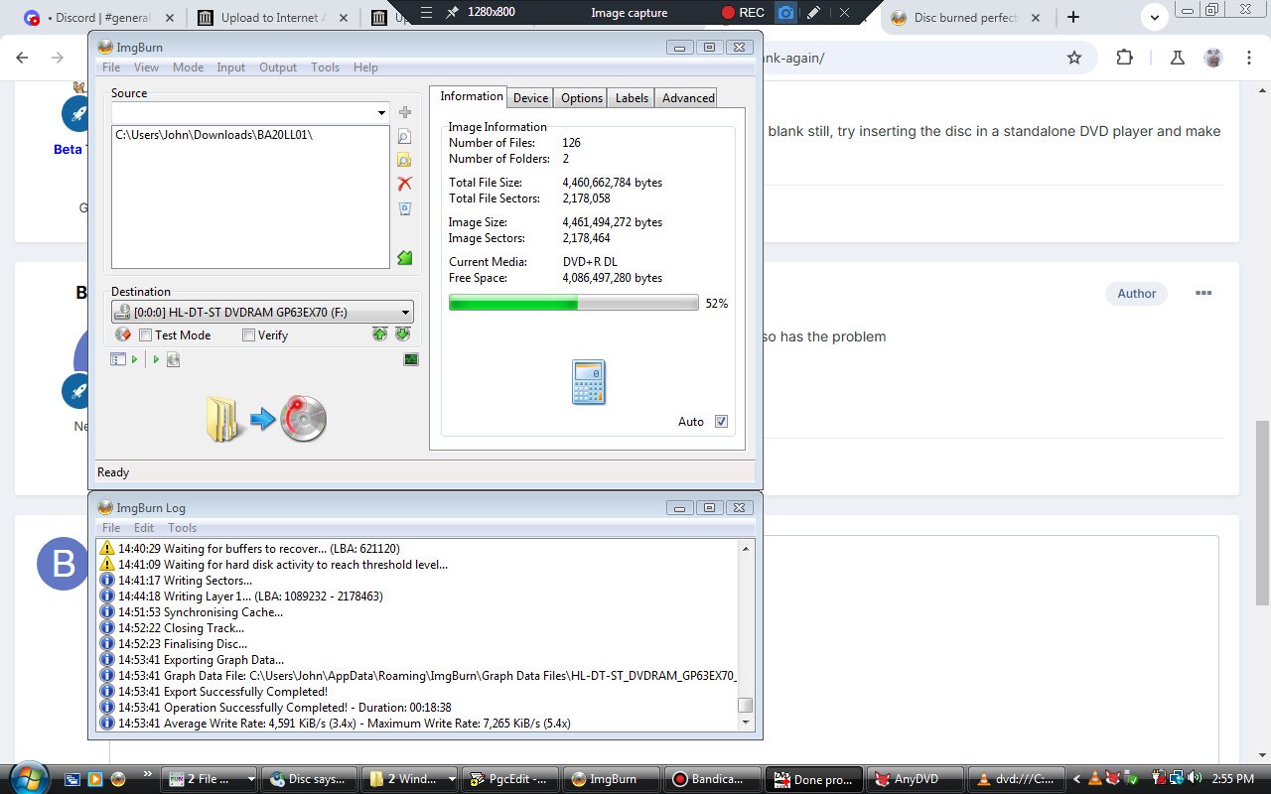The height and width of the screenshot is (794, 1271).
Task: Enable the Test Mode checkbox
Action: point(146,335)
